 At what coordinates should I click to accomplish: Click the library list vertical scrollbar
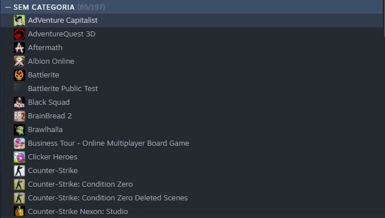coord(384,18)
